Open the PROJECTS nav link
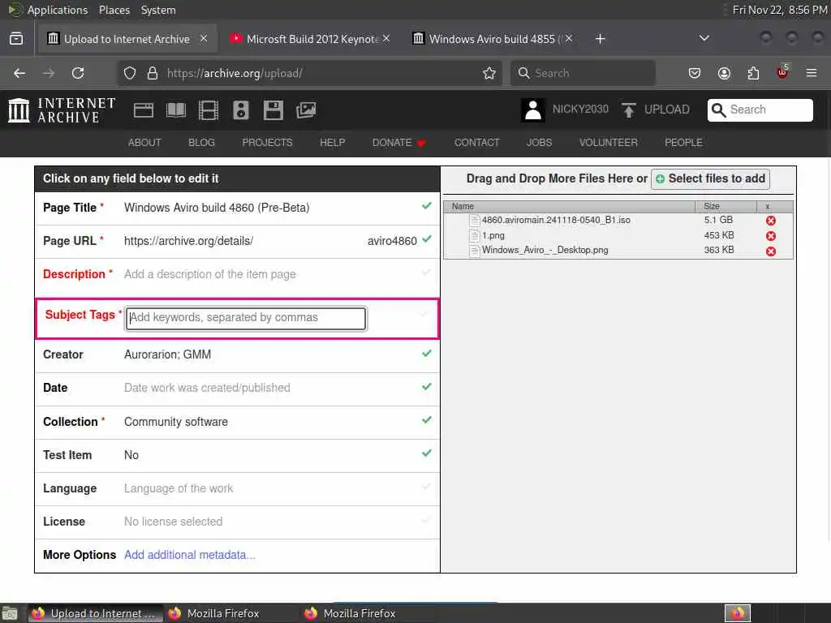 point(267,143)
